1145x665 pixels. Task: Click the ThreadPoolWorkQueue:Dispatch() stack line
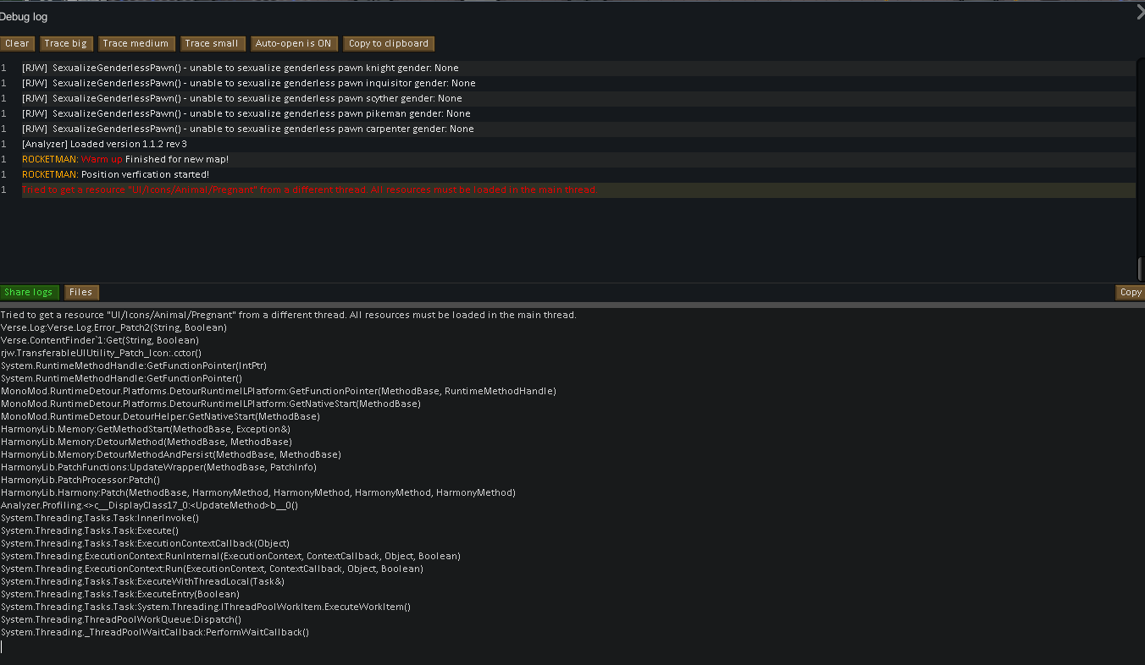pos(121,619)
